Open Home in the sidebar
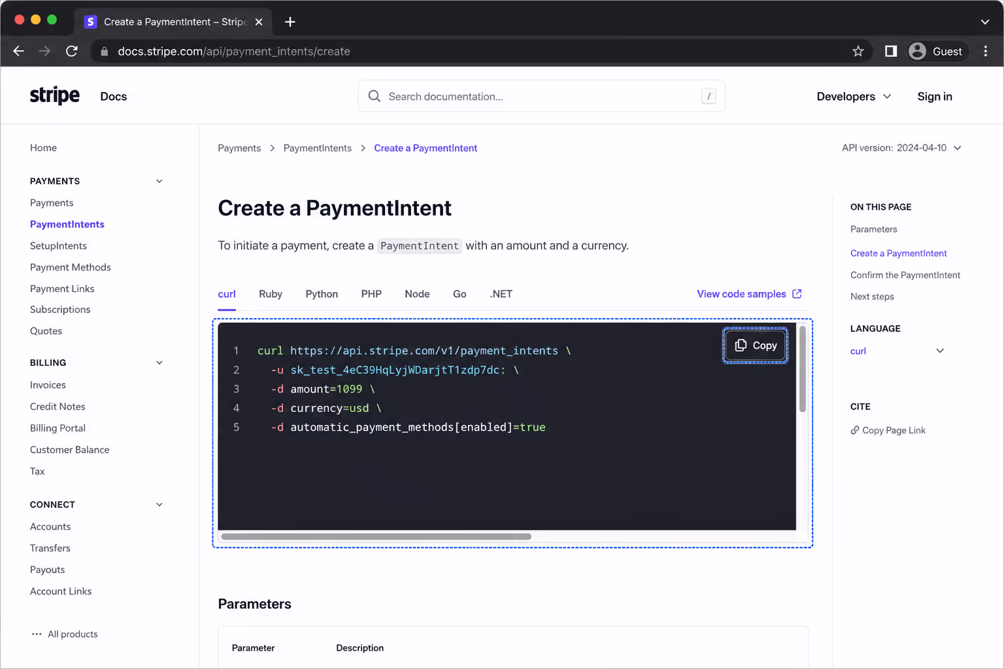The width and height of the screenshot is (1004, 669). [x=43, y=148]
